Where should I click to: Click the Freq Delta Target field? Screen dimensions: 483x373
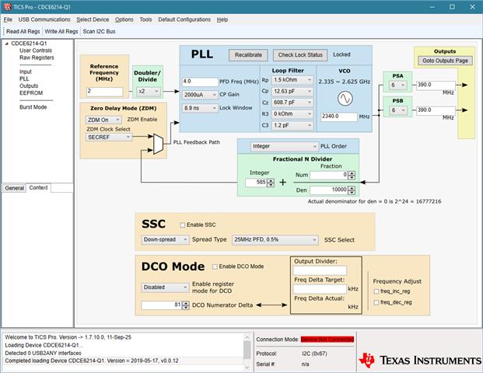click(320, 289)
